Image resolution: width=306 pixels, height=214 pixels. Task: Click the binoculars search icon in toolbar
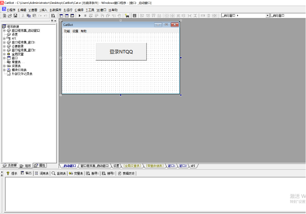pyautogui.click(x=127, y=16)
